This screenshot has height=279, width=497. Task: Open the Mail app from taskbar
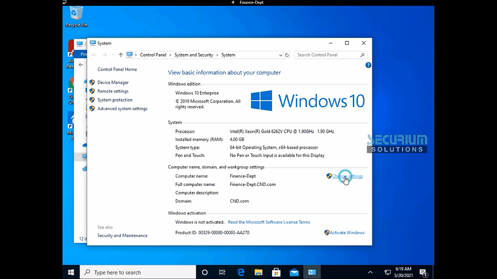pos(294,272)
